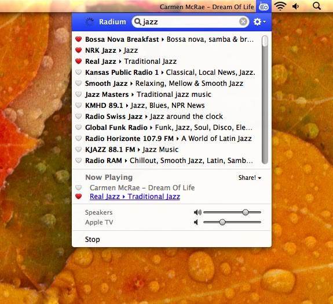Clear the jazz search text

click(243, 21)
